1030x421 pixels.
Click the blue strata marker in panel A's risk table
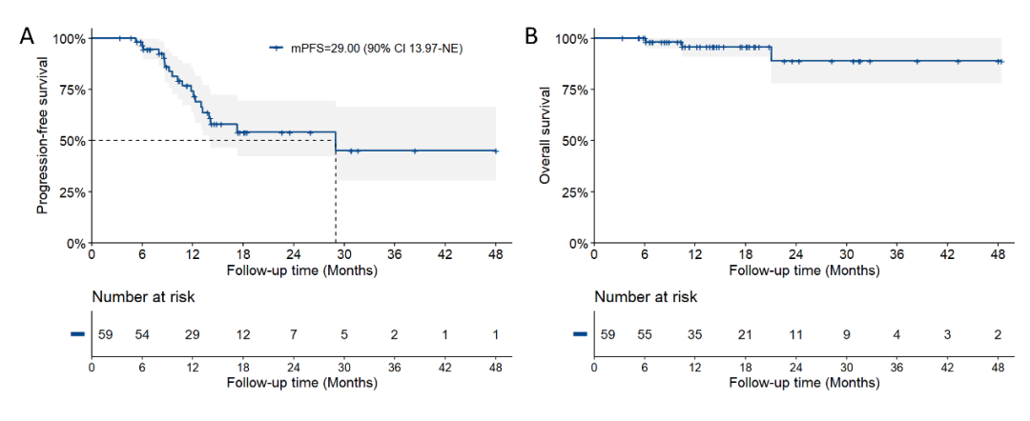point(76,334)
